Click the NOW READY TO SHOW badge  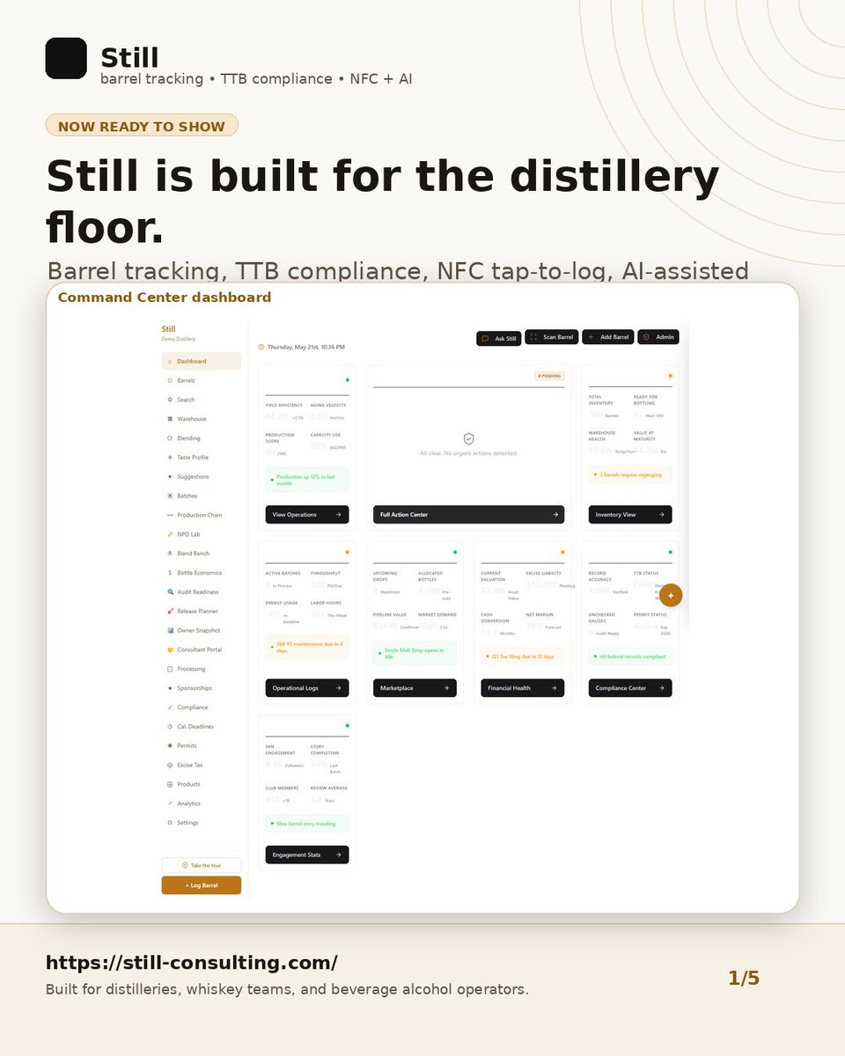(142, 126)
